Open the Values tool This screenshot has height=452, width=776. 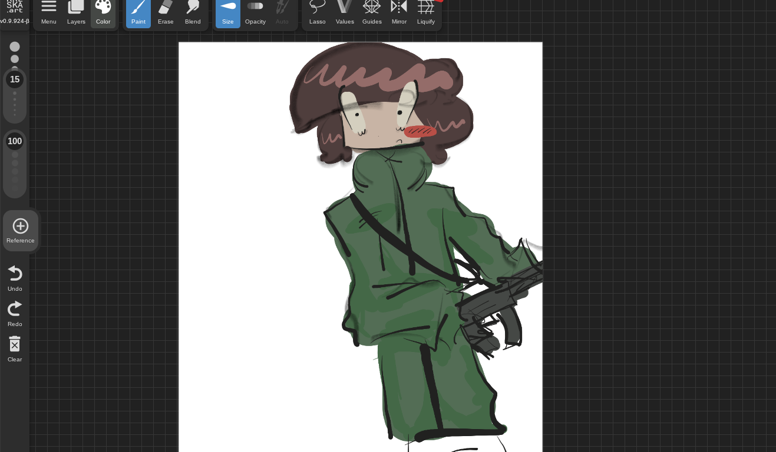pyautogui.click(x=345, y=13)
